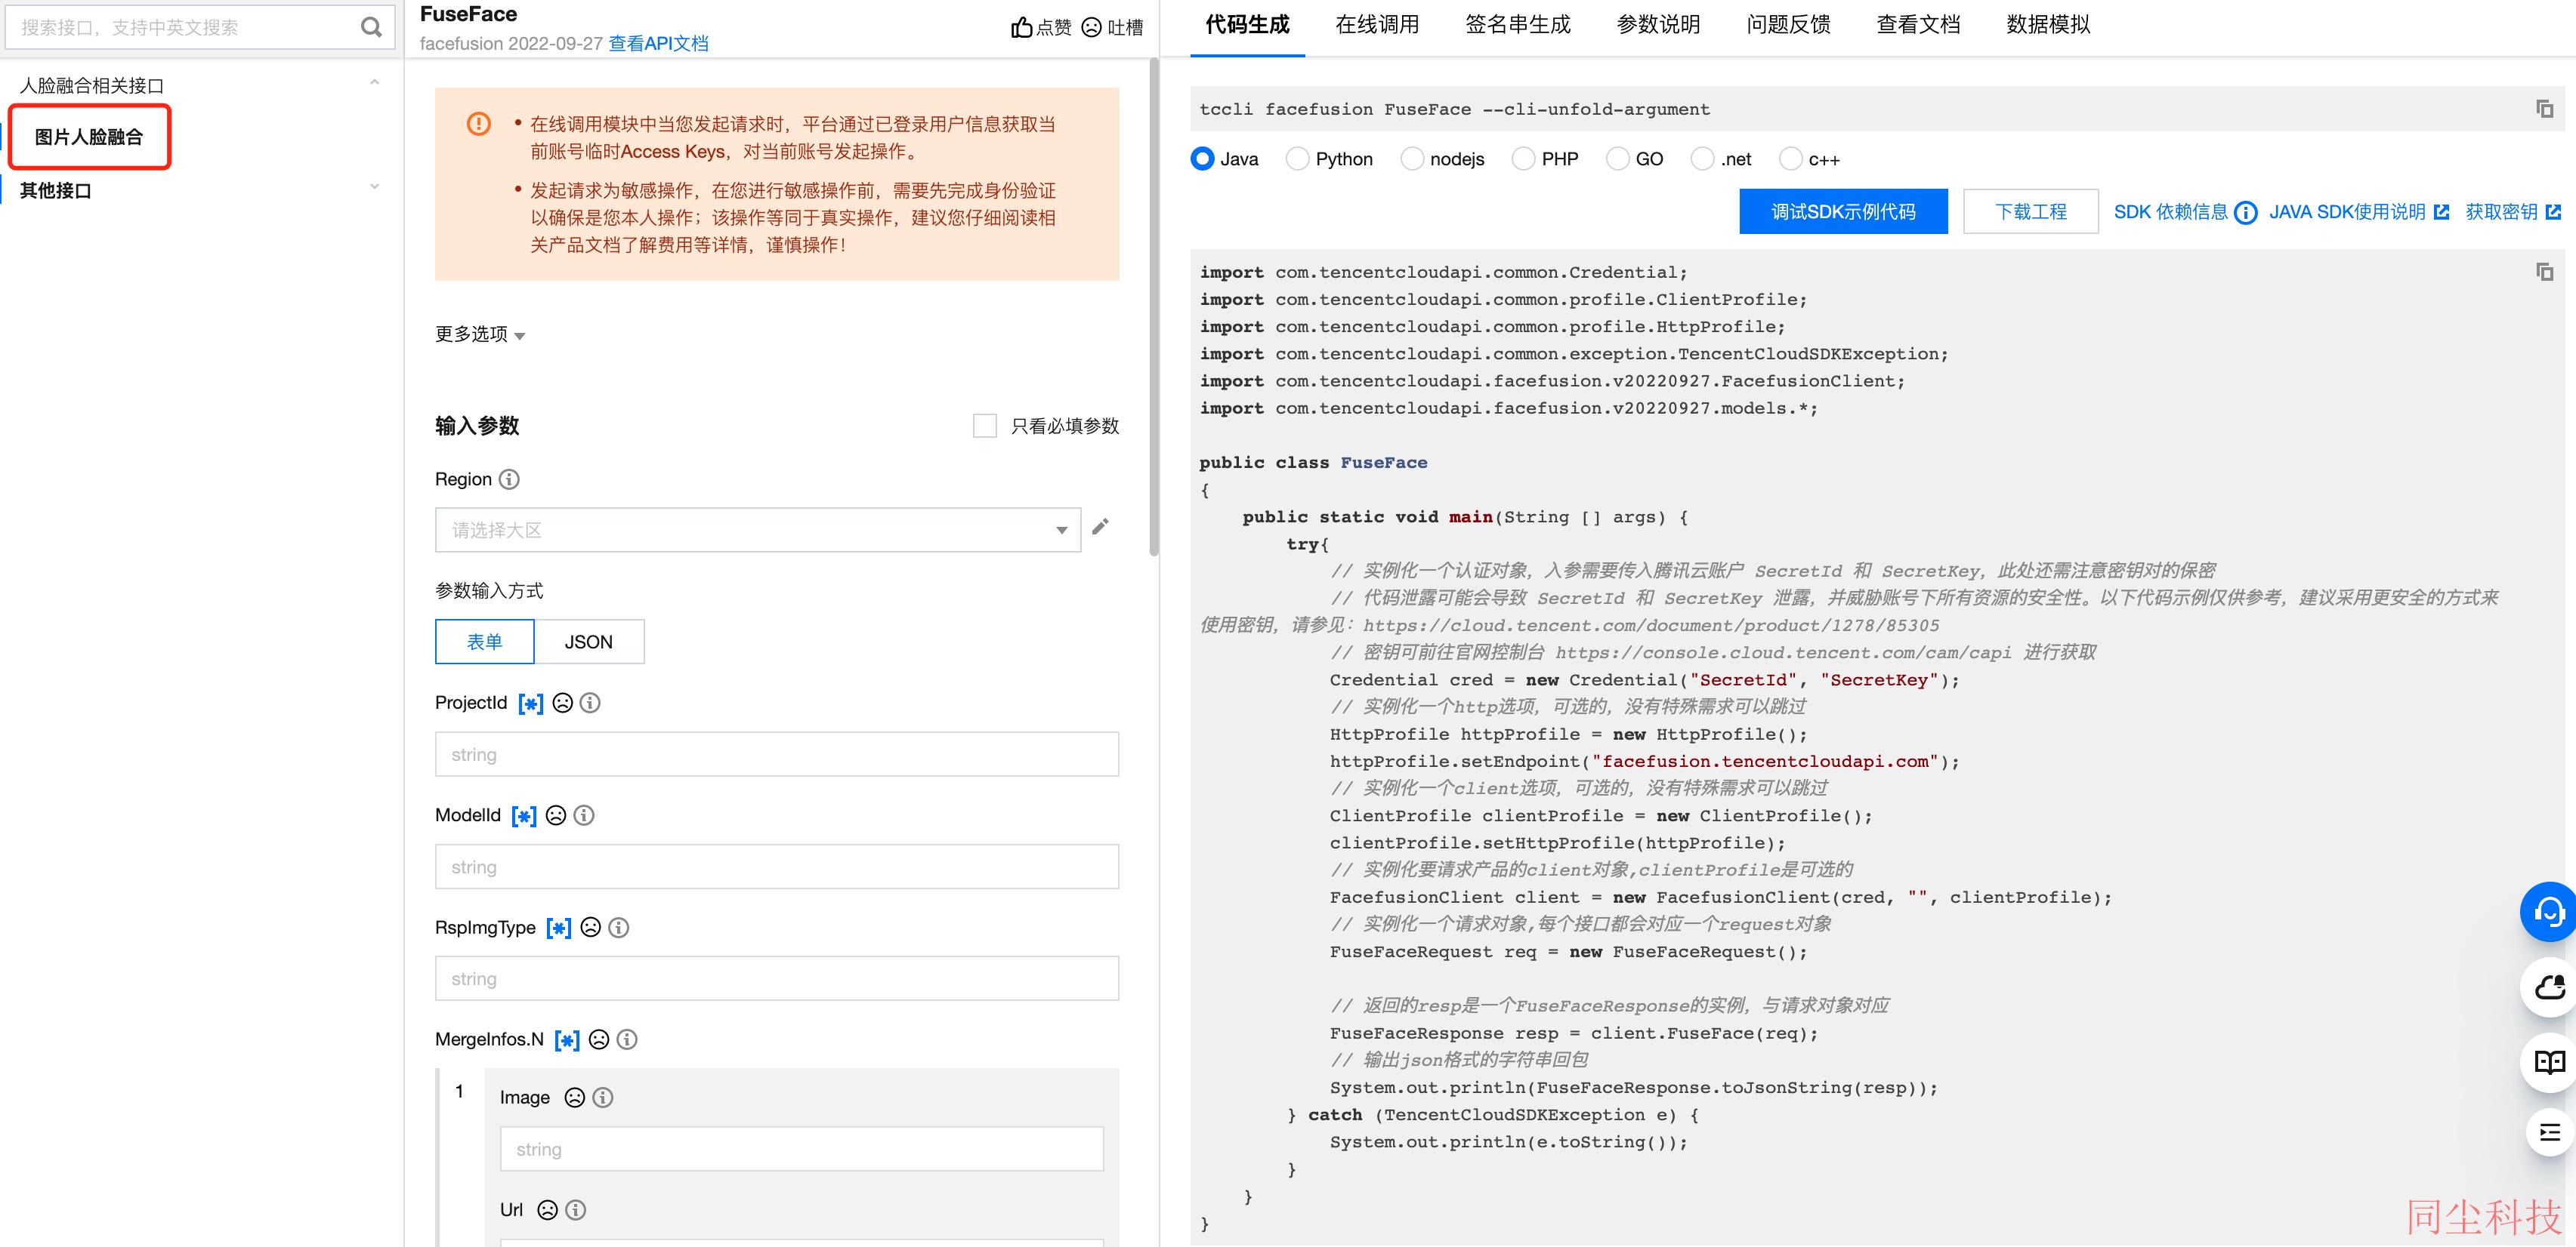Copy the Java code sample
The height and width of the screenshot is (1247, 2576).
click(2545, 272)
